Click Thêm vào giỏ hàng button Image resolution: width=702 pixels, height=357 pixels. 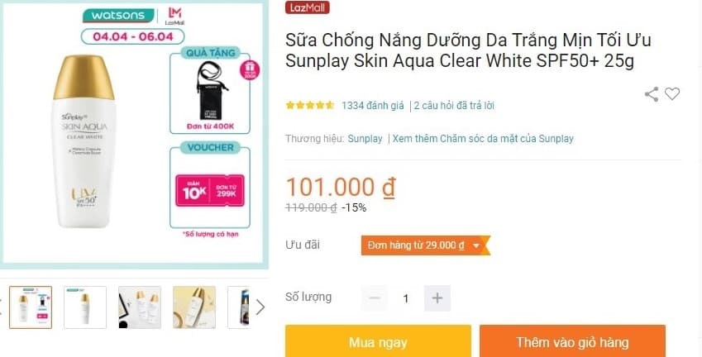tap(572, 342)
